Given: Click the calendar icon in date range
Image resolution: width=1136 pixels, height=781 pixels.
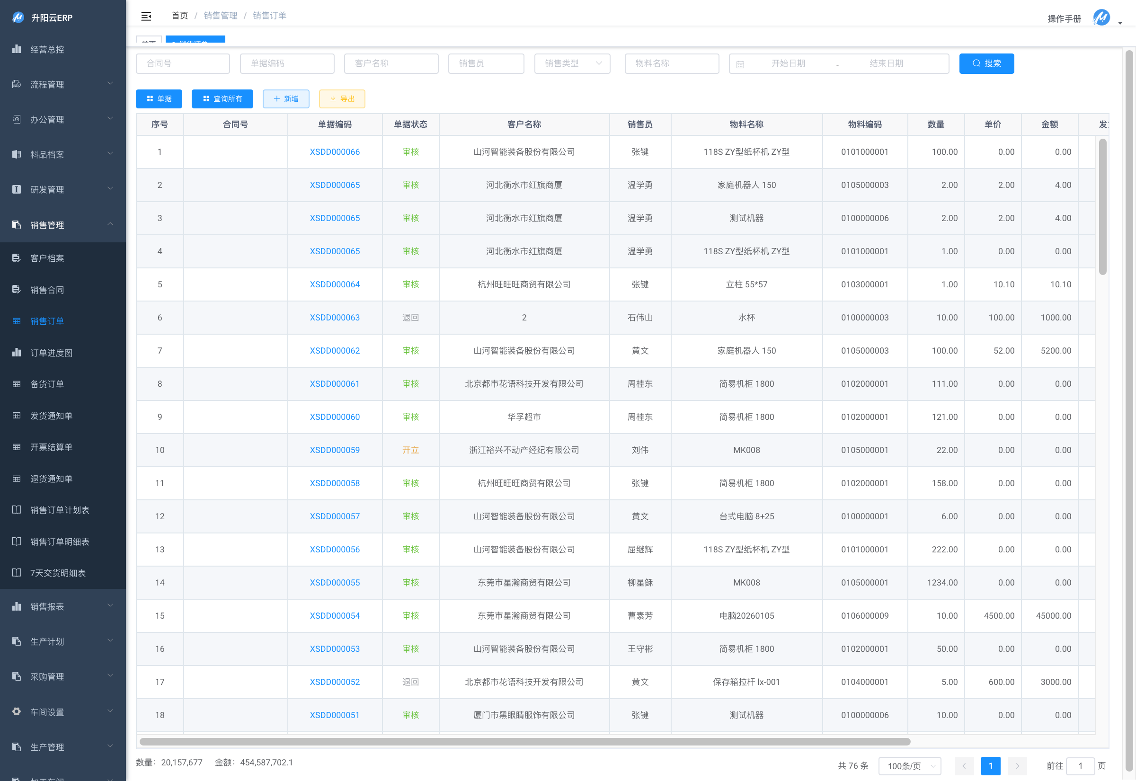Looking at the screenshot, I should click(x=740, y=64).
